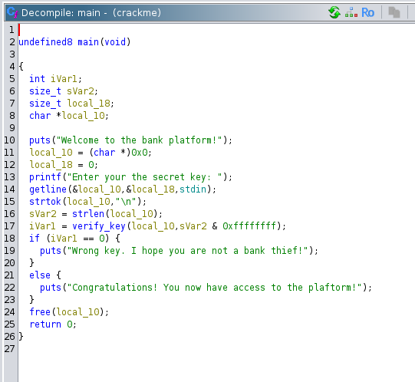The image size is (415, 382).
Task: Toggle the blue Ro read-only icon
Action: [x=368, y=12]
